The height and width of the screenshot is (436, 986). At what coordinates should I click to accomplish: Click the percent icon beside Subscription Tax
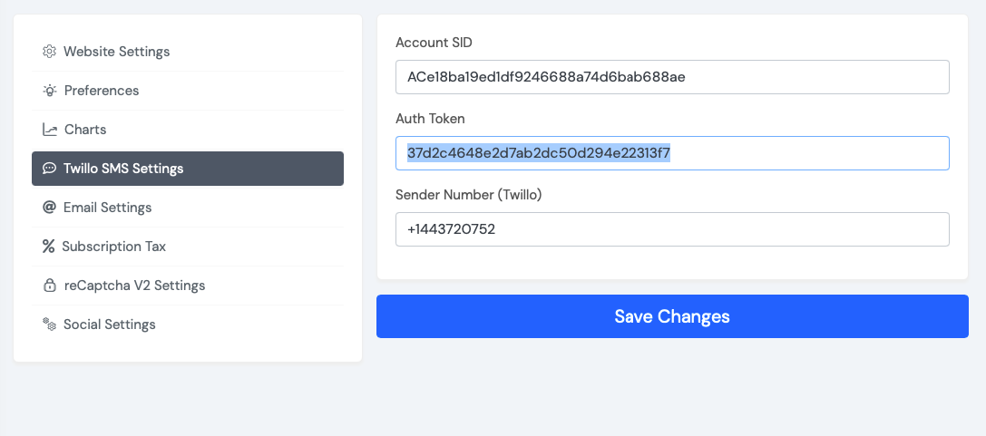pos(48,247)
